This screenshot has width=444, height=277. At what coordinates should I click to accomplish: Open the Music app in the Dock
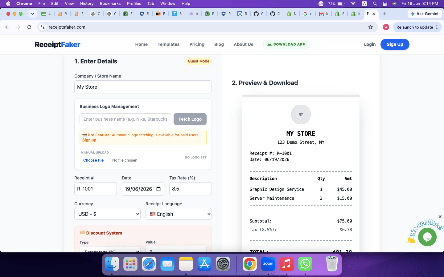point(287,264)
